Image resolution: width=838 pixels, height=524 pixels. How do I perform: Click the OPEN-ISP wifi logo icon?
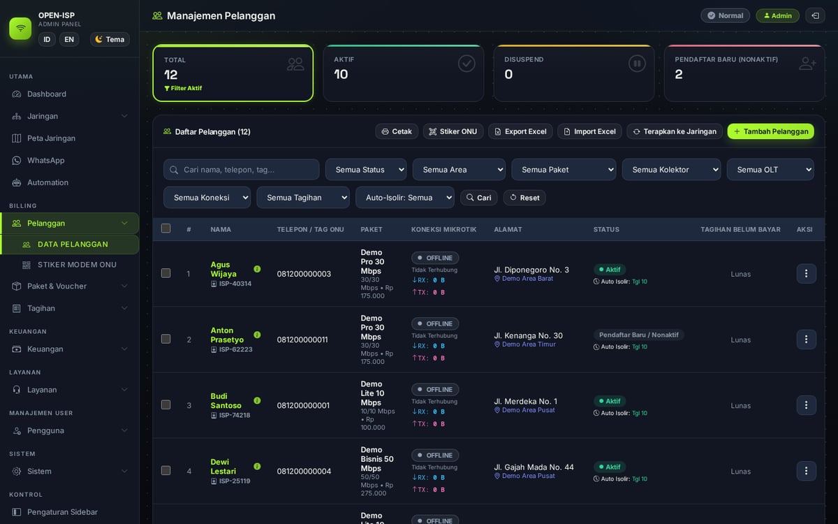click(x=20, y=28)
